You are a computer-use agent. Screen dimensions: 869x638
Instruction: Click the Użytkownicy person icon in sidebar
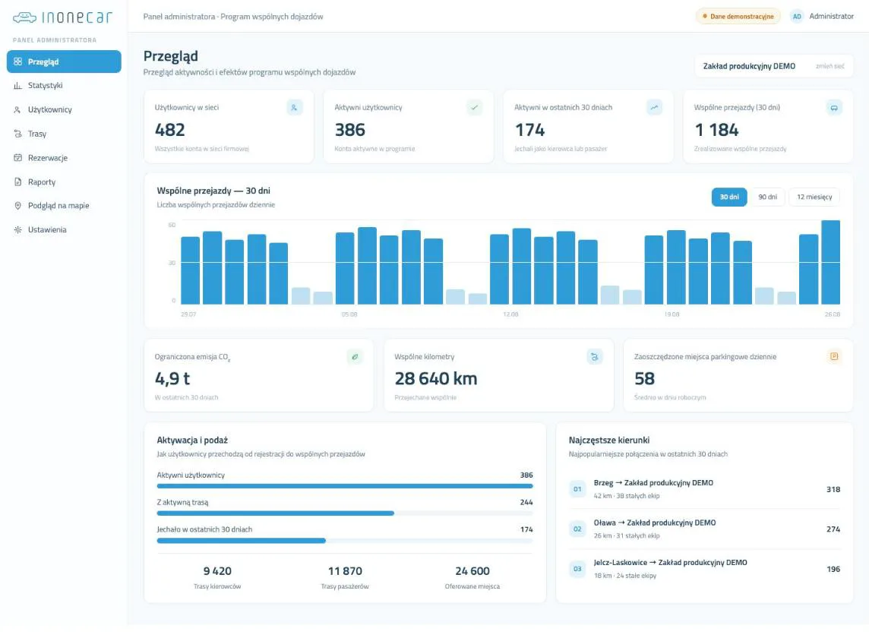pos(17,110)
